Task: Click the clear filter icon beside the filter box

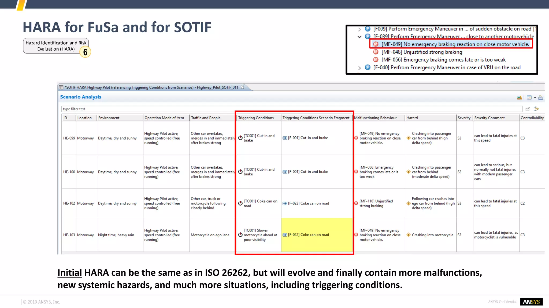Action: click(x=528, y=109)
